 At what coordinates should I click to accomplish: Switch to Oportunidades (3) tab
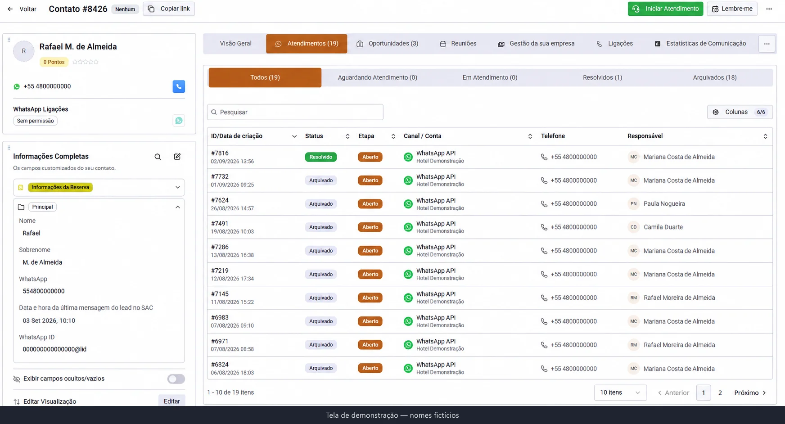tap(388, 44)
